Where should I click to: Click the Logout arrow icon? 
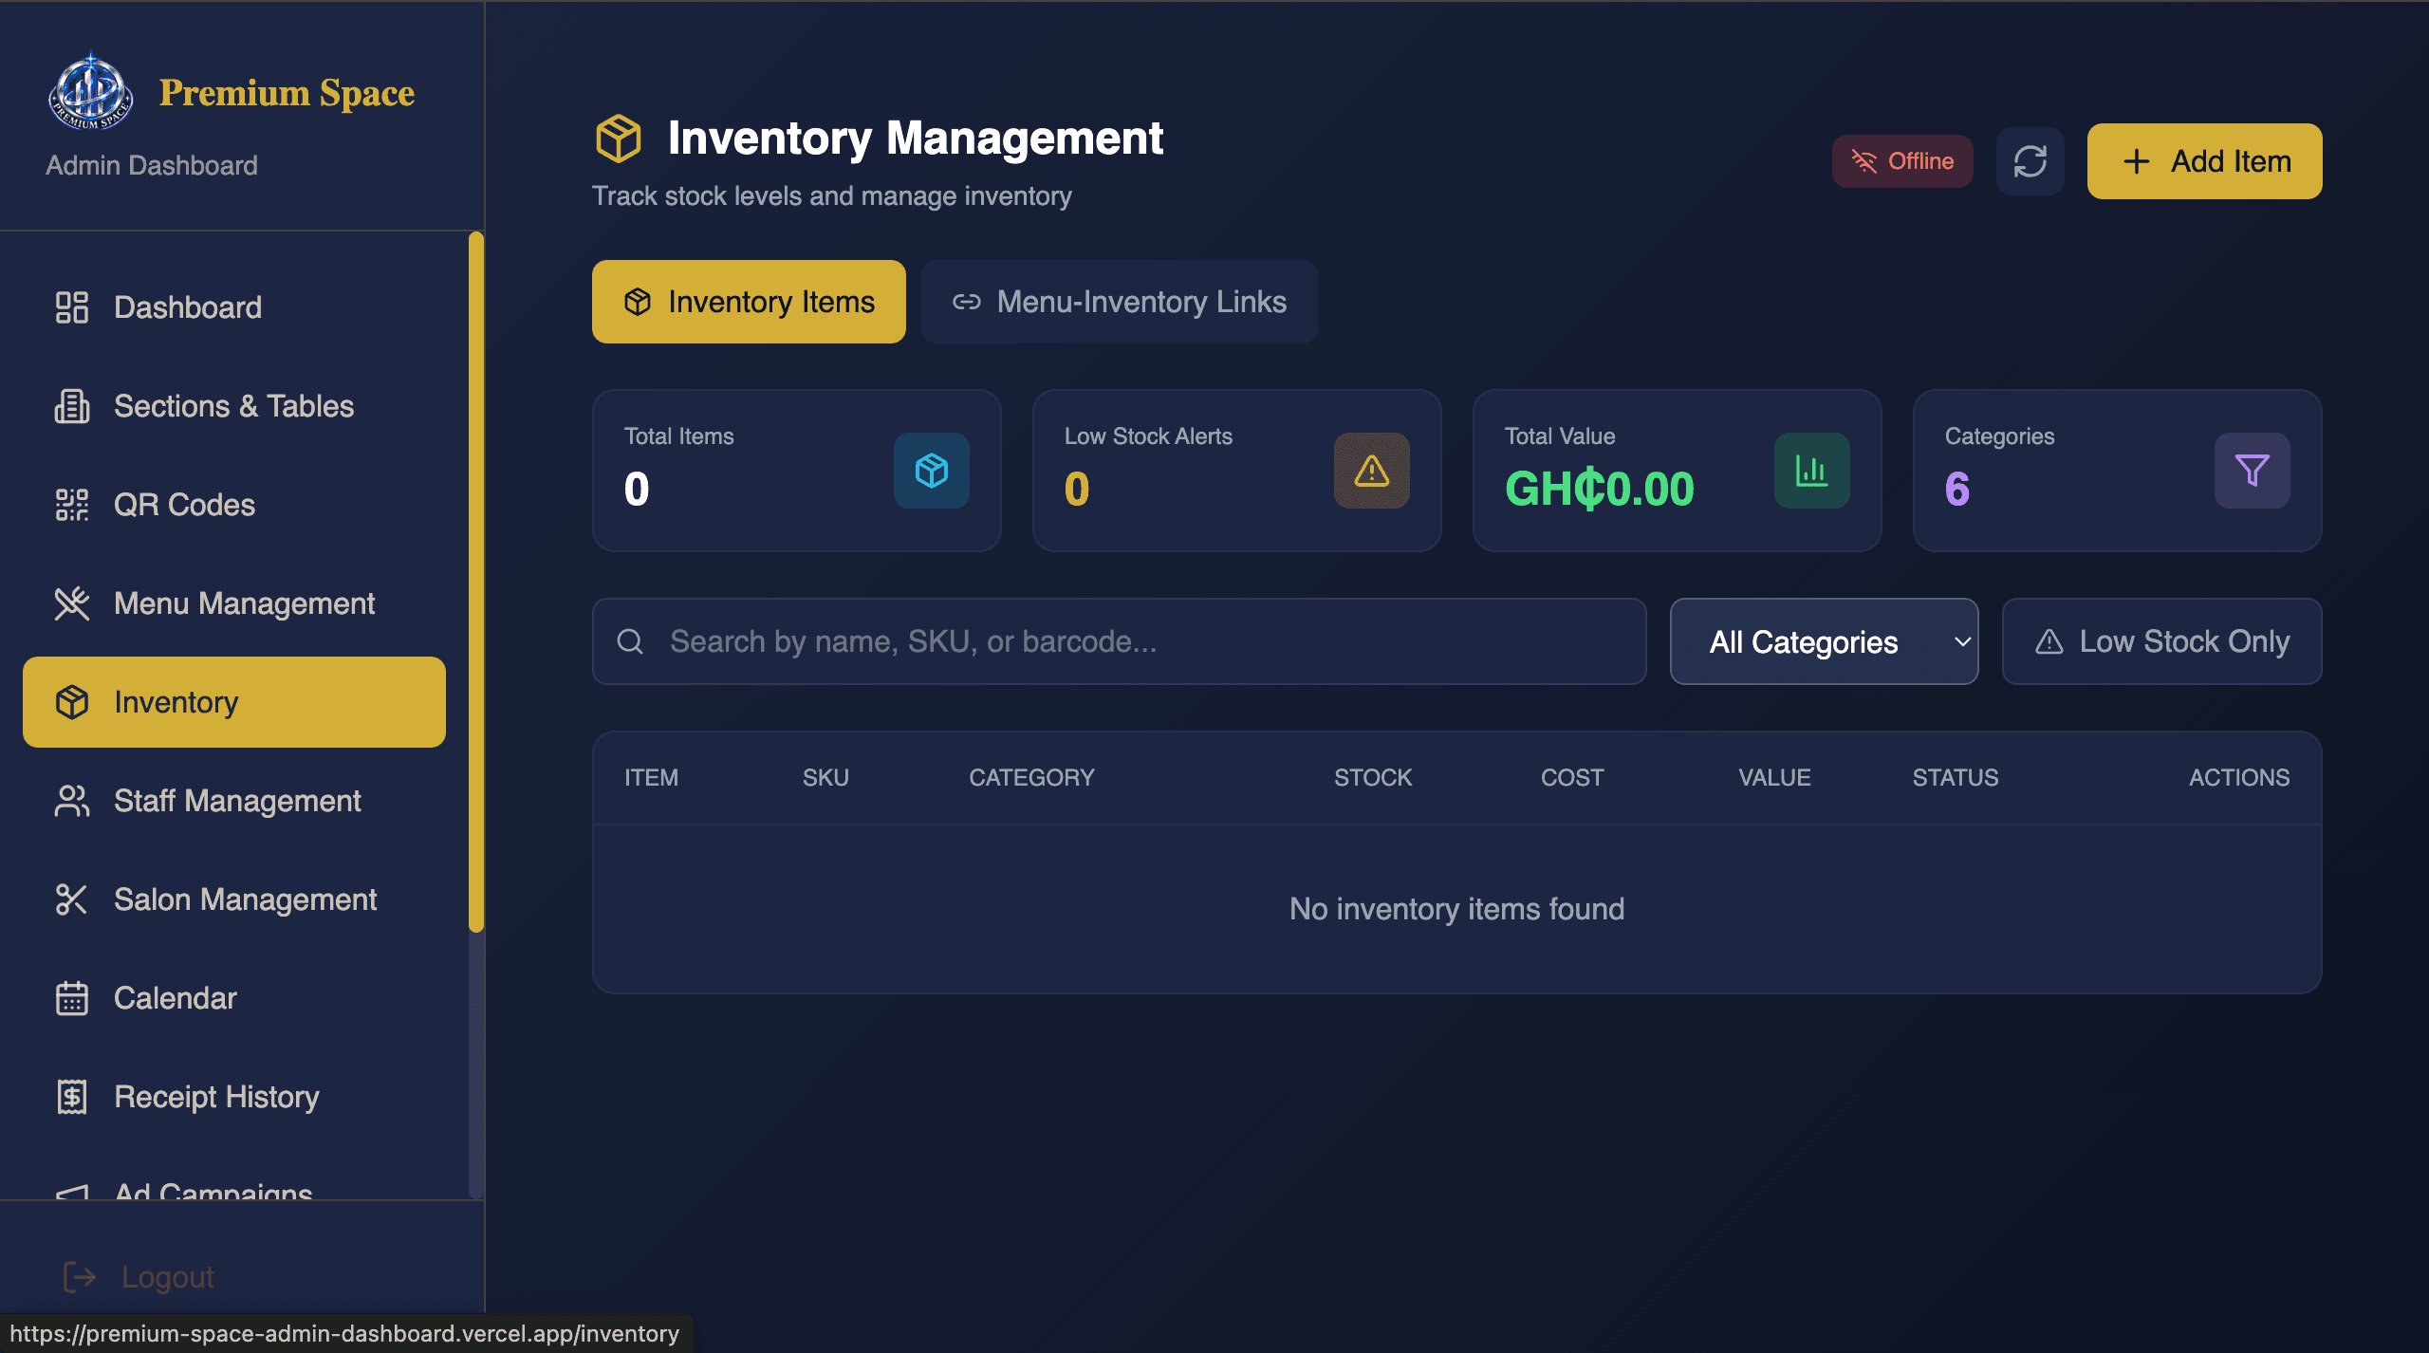point(80,1277)
